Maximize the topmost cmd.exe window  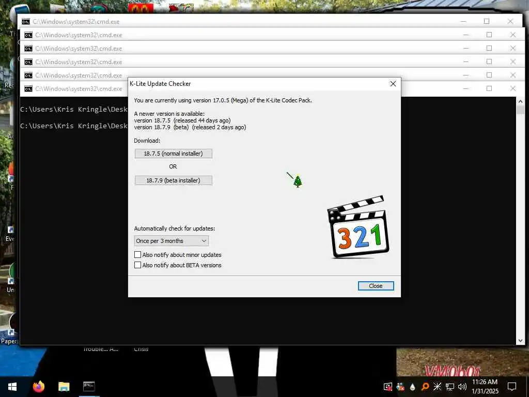click(487, 21)
